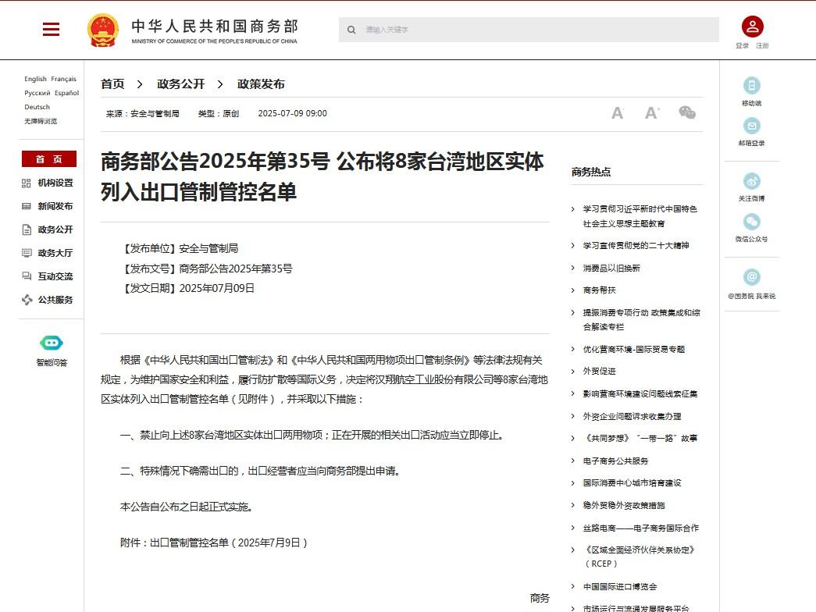Follow on Weibo (关注微博) icon

coord(751,181)
